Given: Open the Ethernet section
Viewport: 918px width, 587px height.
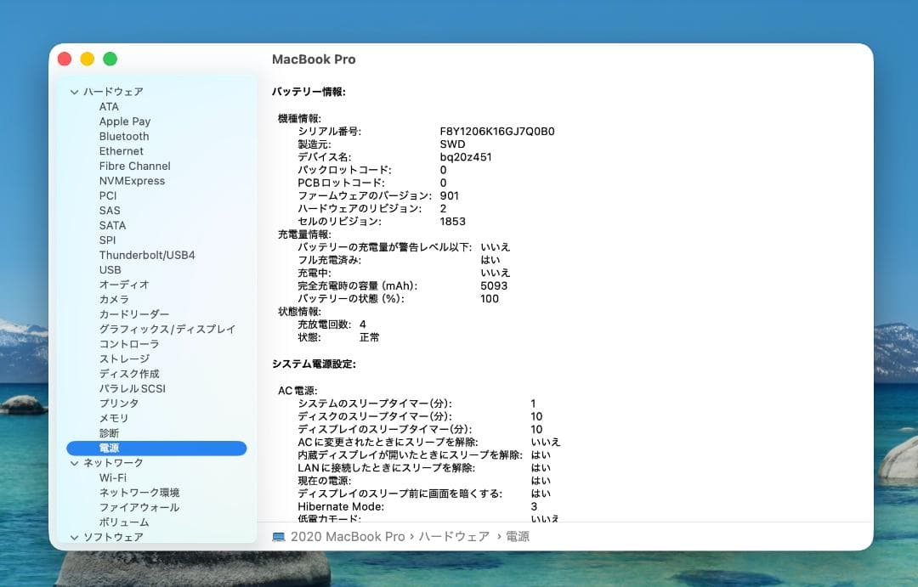Looking at the screenshot, I should 121,150.
